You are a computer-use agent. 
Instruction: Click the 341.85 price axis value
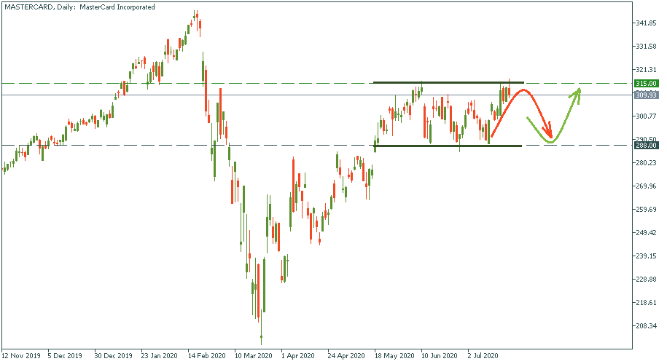647,23
